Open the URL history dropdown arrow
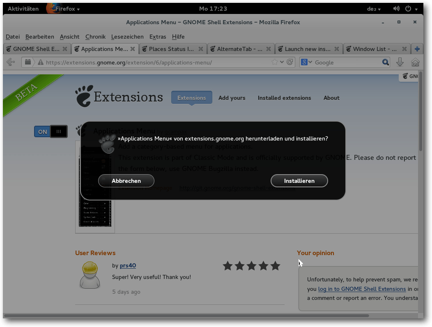The image size is (432, 327). [x=282, y=62]
